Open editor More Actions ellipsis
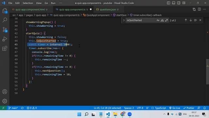 click(204, 10)
